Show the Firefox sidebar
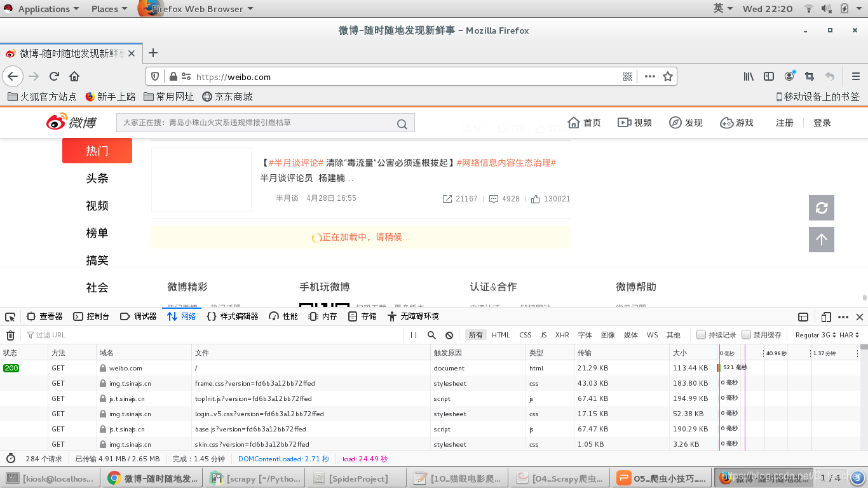Screen dimensions: 868x488 point(769,76)
